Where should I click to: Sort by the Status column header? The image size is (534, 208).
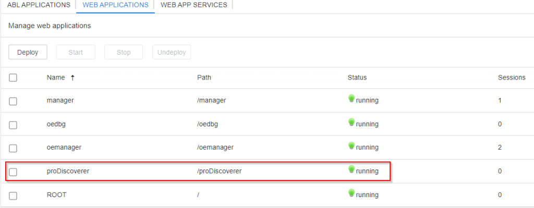pos(357,77)
